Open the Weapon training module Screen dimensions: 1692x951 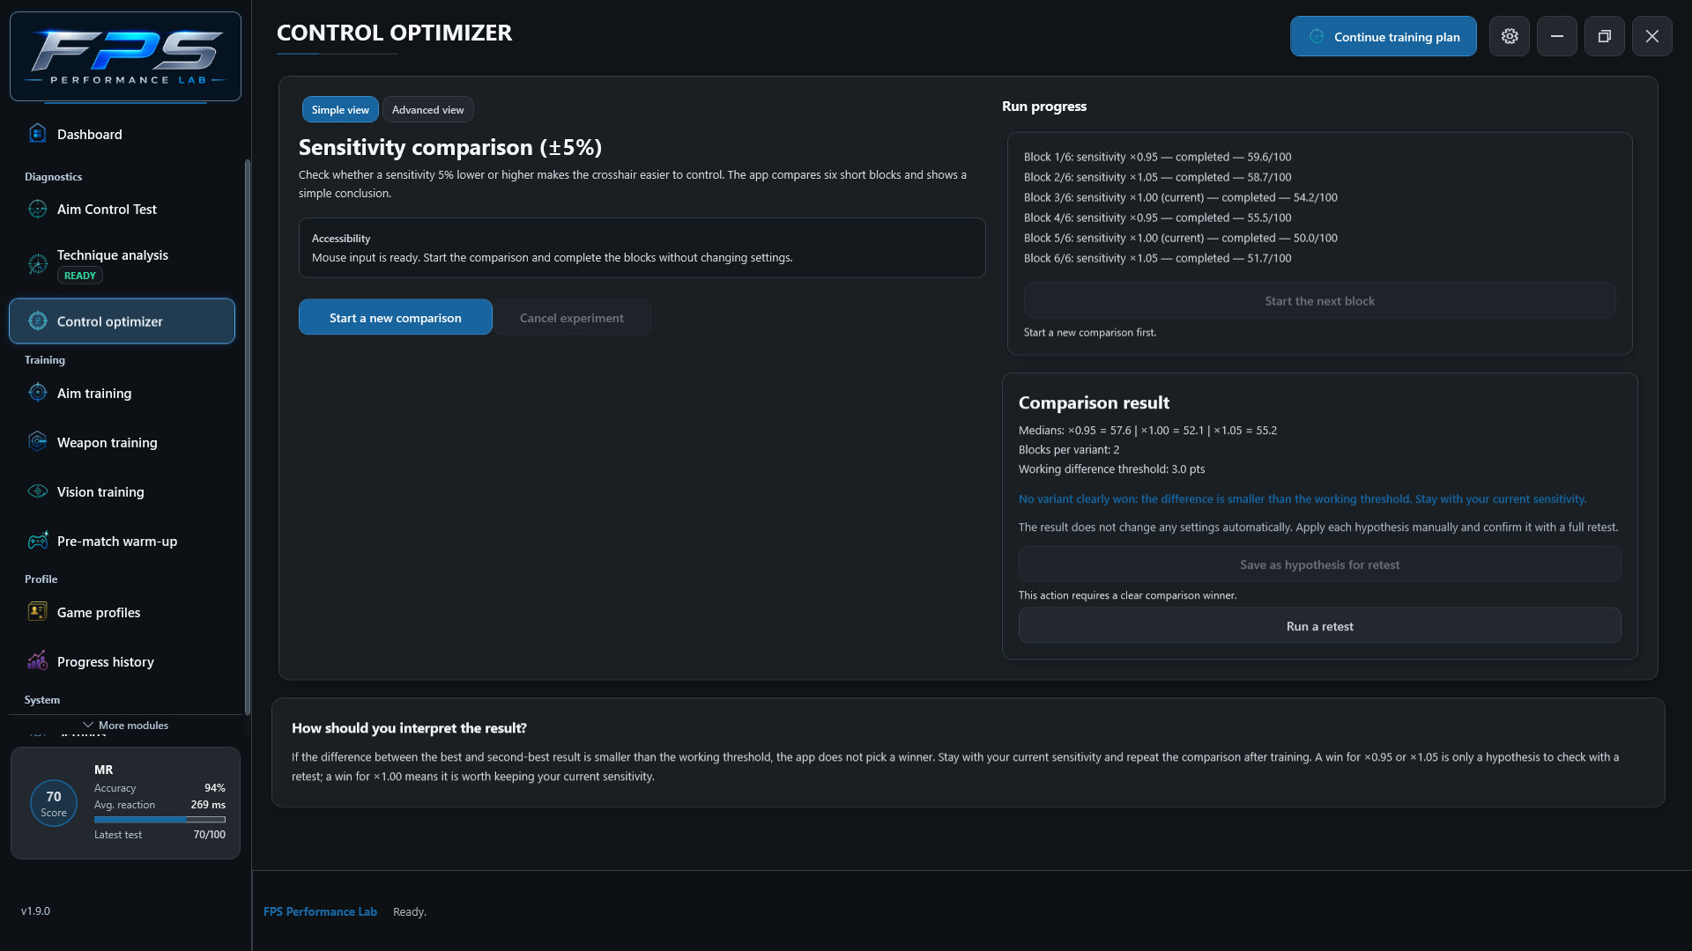point(122,442)
